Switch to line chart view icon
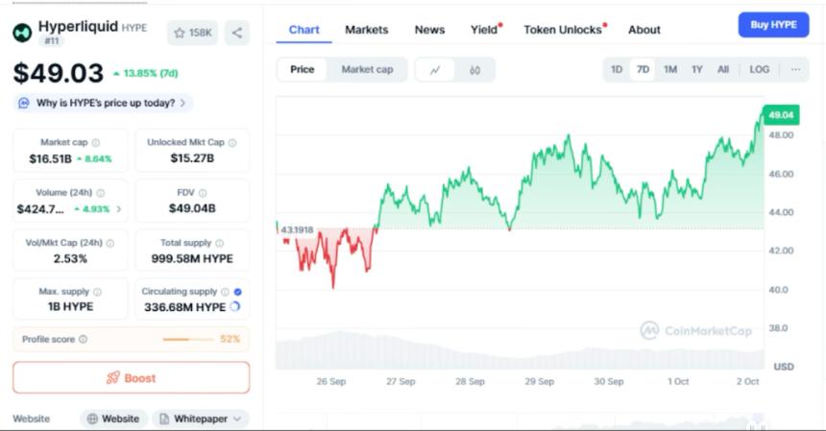Viewport: 826px width, 431px height. [436, 70]
